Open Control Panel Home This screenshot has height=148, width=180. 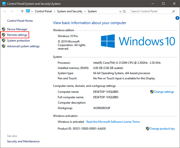pos(20,21)
